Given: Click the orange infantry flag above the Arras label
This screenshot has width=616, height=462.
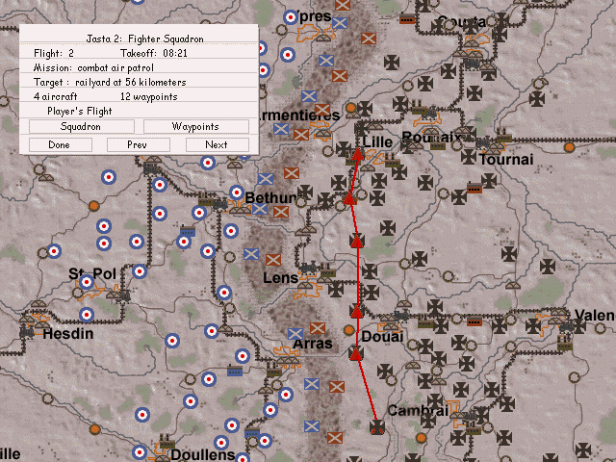Looking at the screenshot, I should [x=317, y=328].
